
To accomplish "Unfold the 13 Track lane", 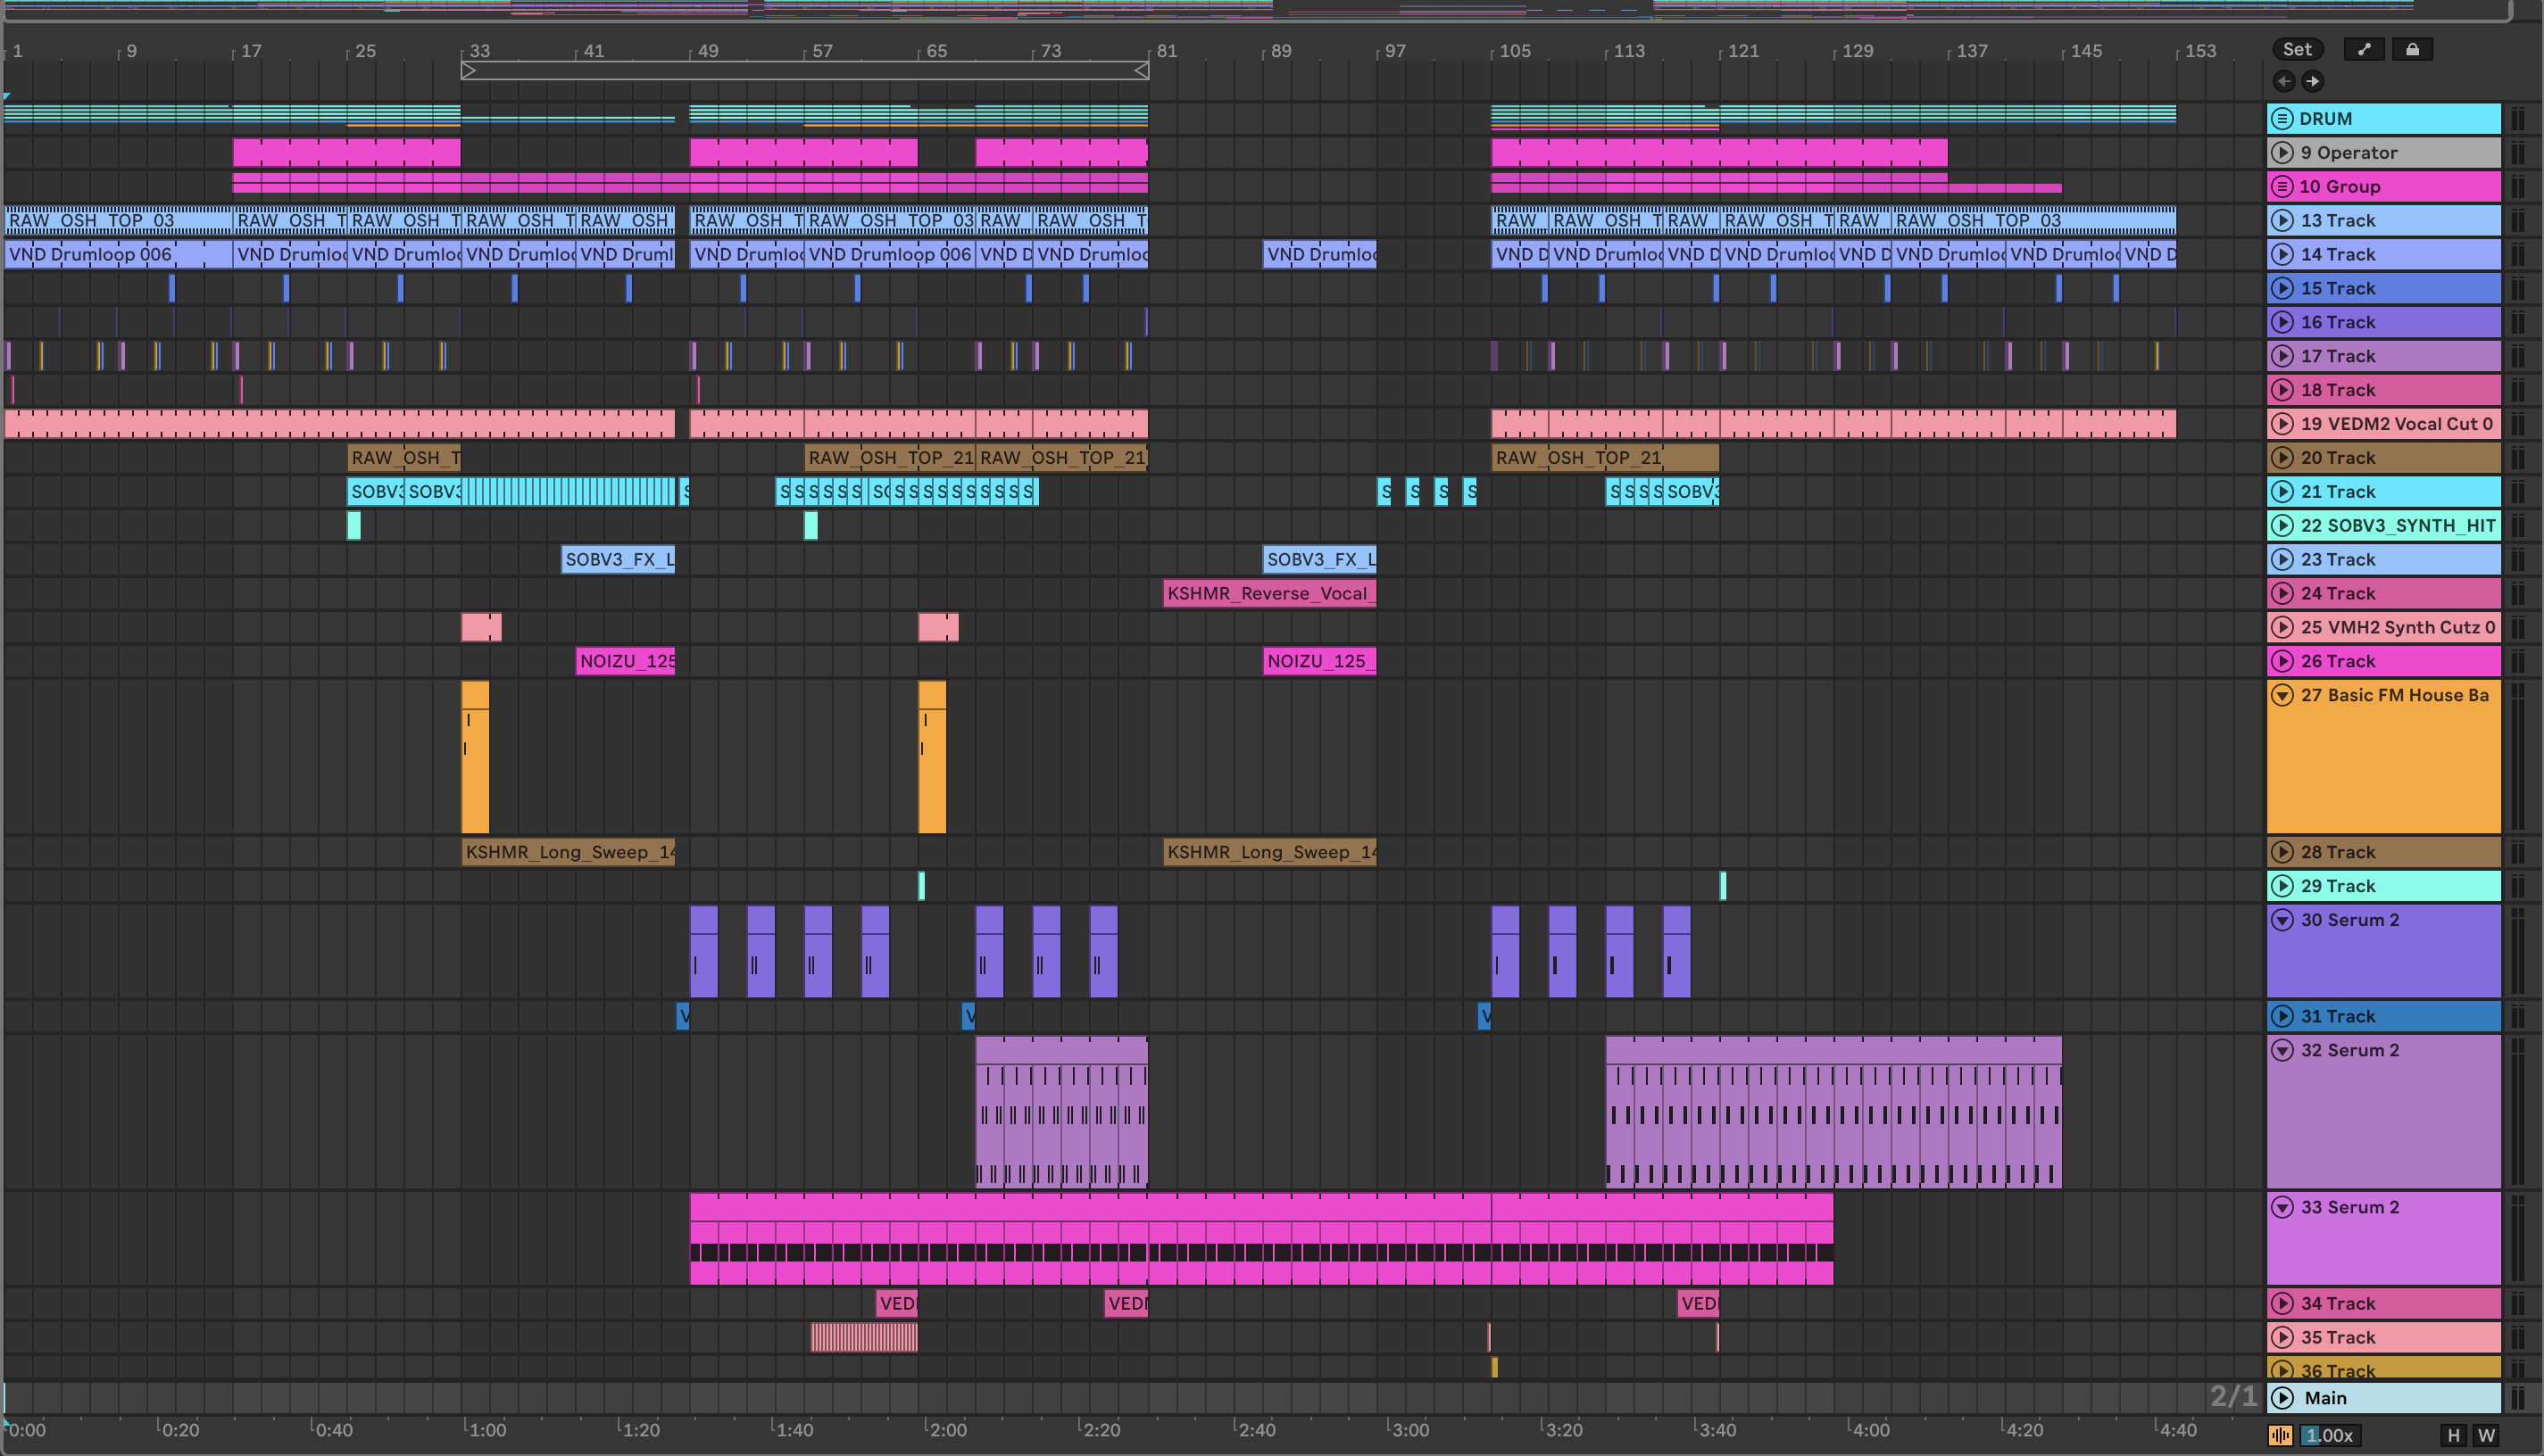I will click(2282, 220).
